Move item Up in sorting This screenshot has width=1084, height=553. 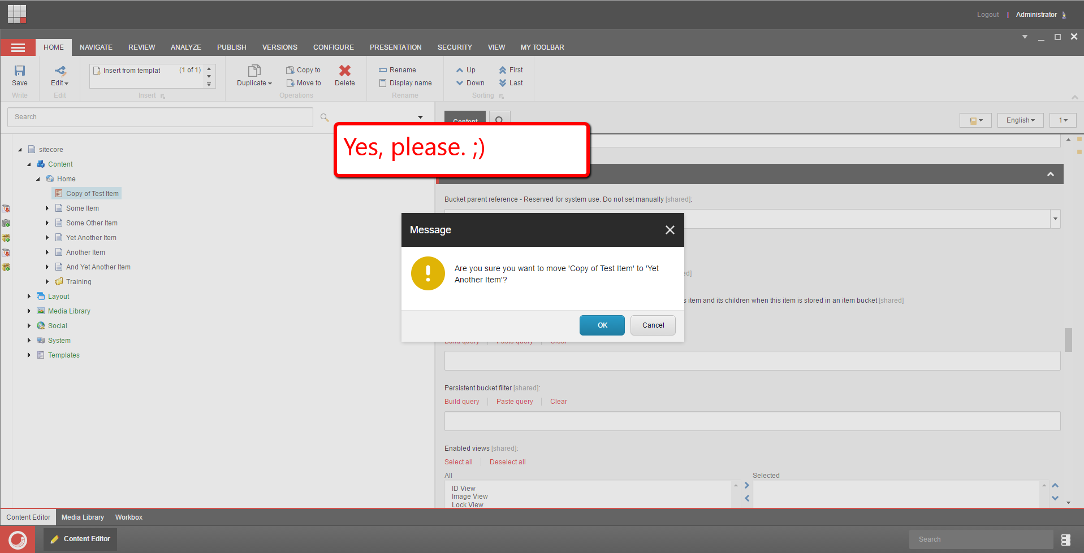(x=465, y=70)
